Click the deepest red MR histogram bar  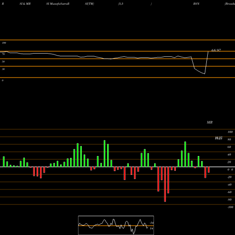[165, 184]
